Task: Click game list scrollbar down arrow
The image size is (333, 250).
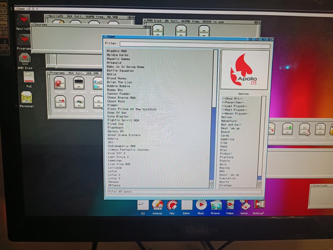Action: coord(212,186)
